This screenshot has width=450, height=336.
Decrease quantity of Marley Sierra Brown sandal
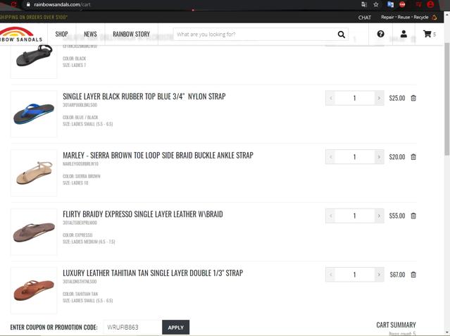(x=330, y=157)
